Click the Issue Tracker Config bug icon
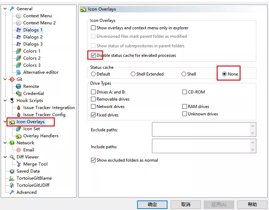 (19, 115)
